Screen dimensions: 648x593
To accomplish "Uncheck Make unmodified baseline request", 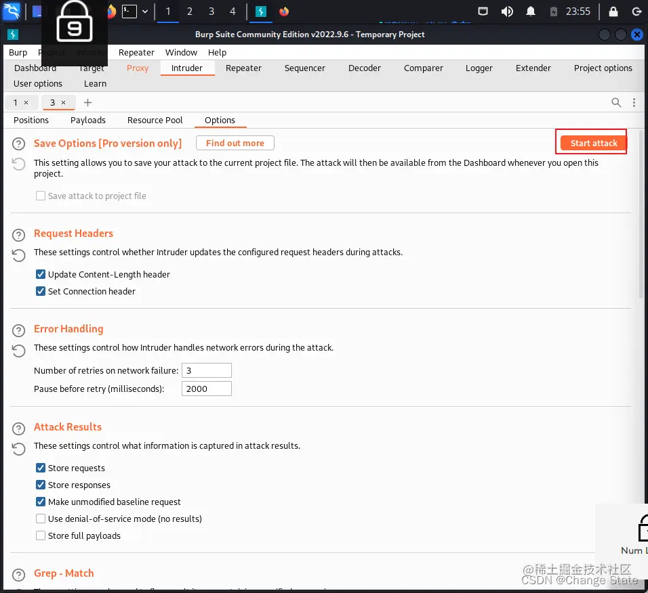I will point(41,502).
